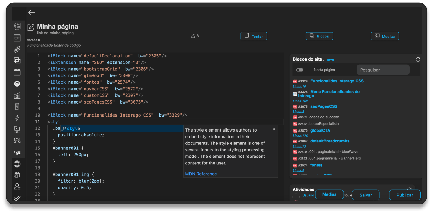Image resolution: width=433 pixels, height=214 pixels.
Task: Select the style autocomplete suggestion
Action: click(x=122, y=129)
